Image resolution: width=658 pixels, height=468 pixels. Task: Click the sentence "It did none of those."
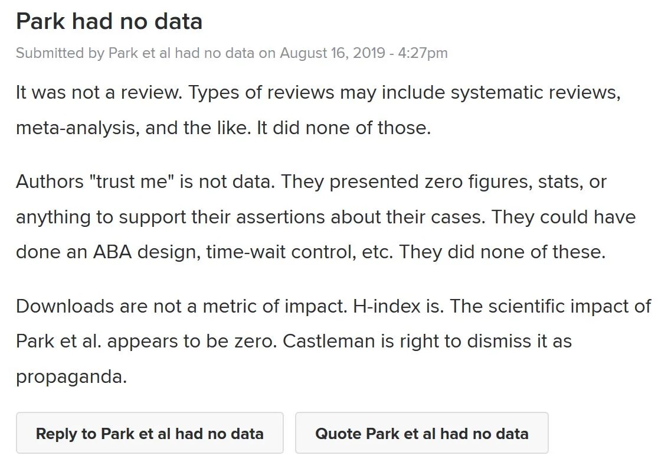click(343, 128)
